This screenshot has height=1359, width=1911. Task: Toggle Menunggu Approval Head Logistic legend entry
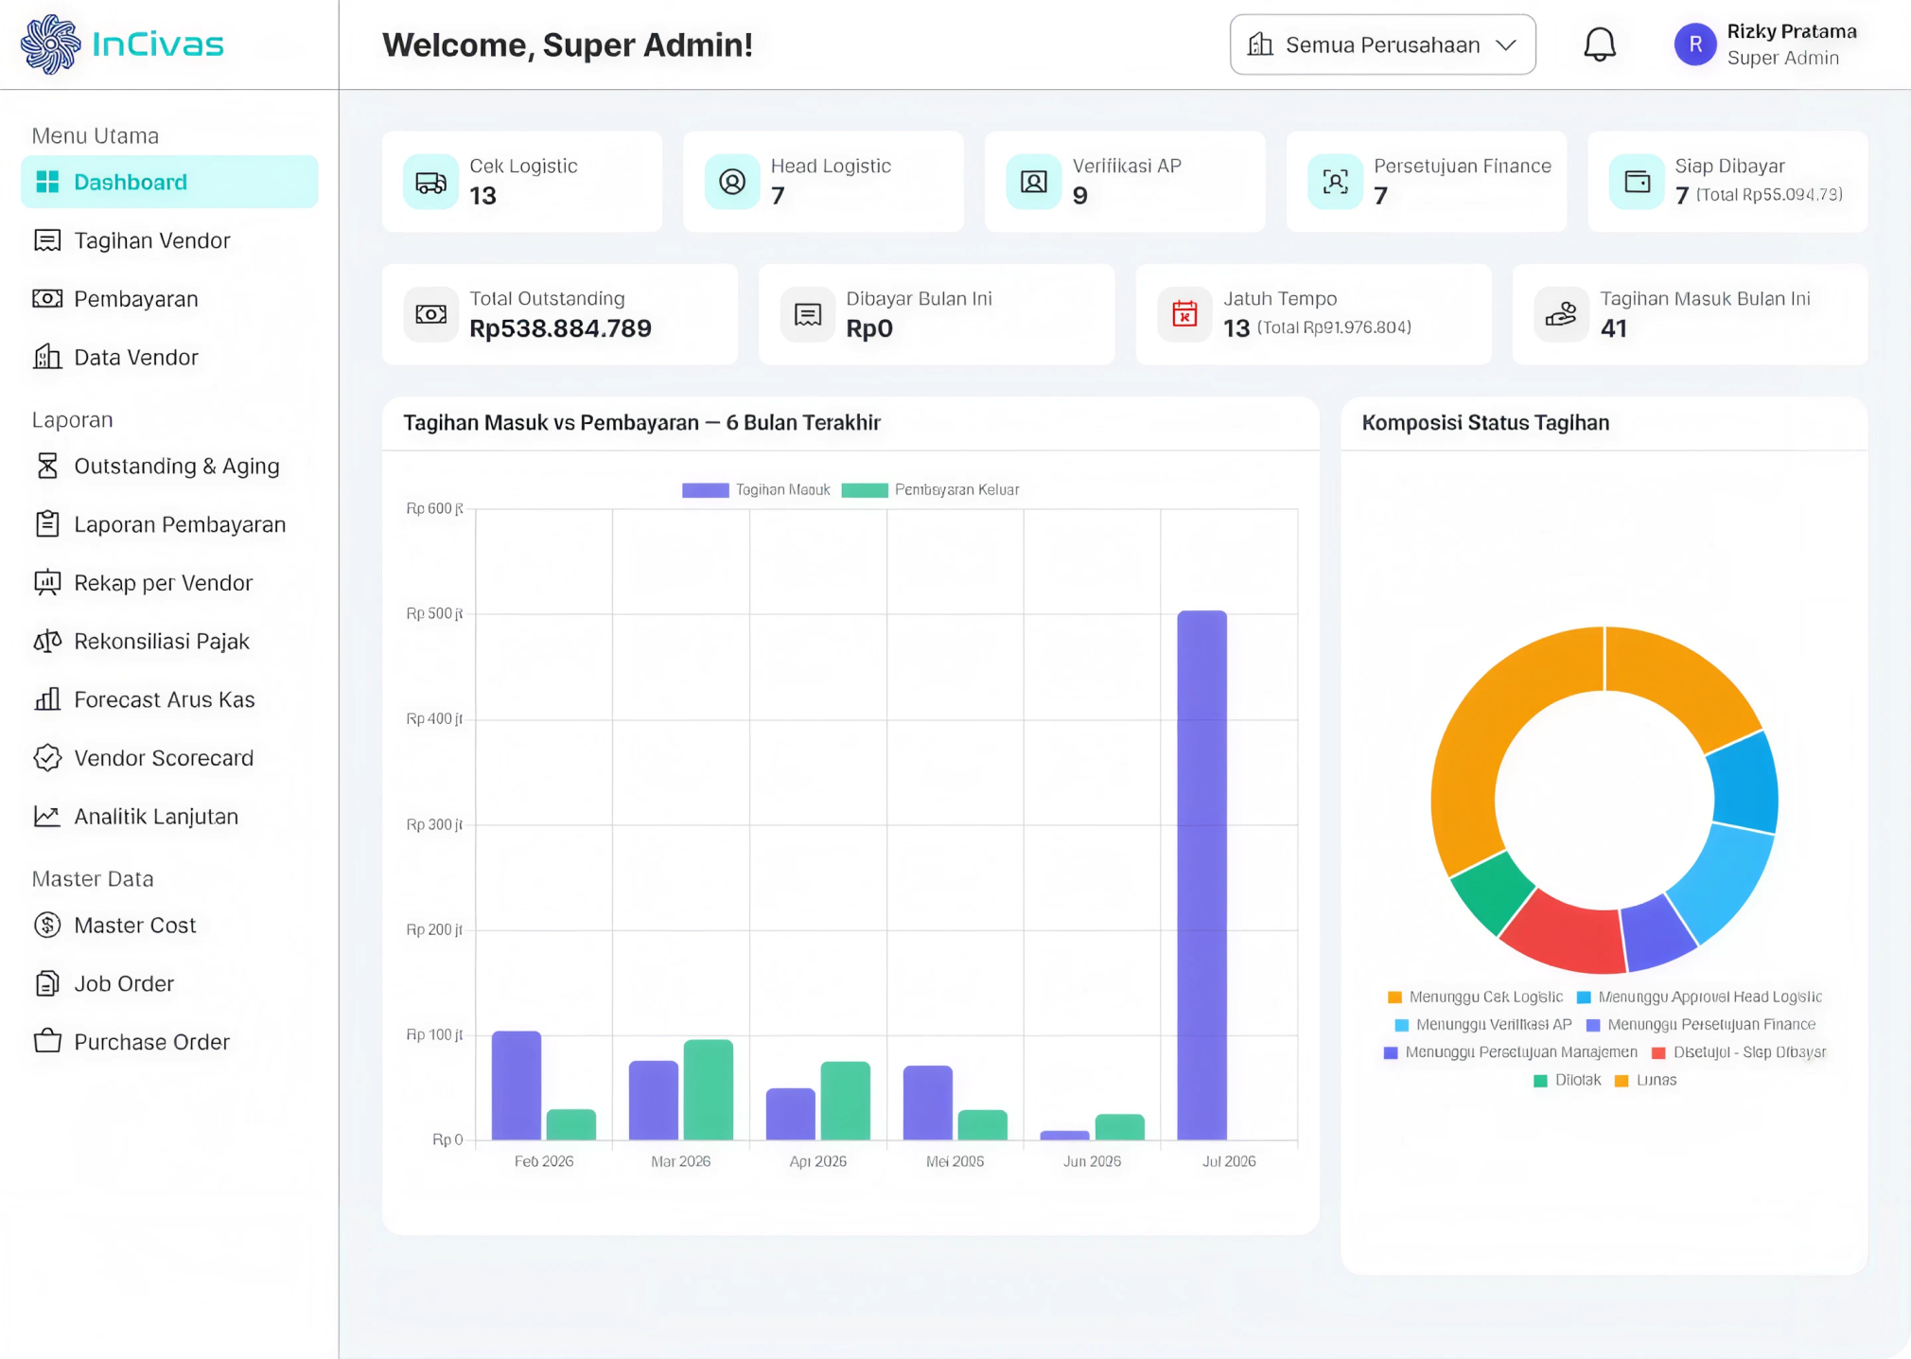tap(1699, 997)
